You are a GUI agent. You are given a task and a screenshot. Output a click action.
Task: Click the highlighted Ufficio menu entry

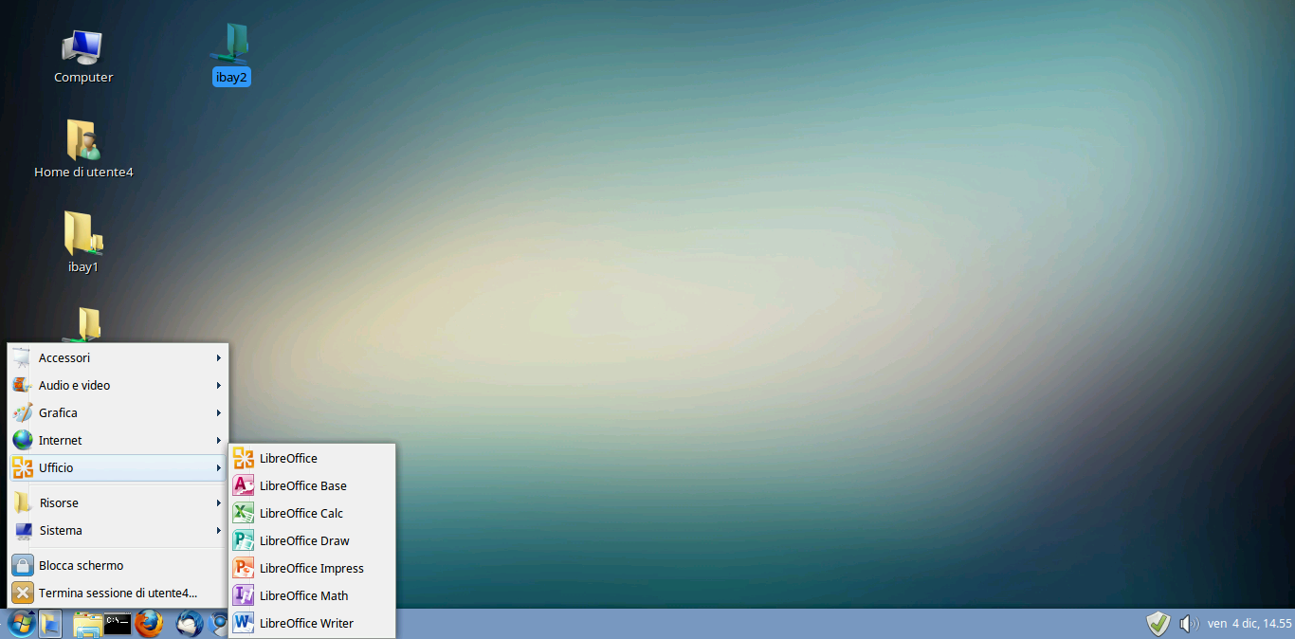coord(118,467)
